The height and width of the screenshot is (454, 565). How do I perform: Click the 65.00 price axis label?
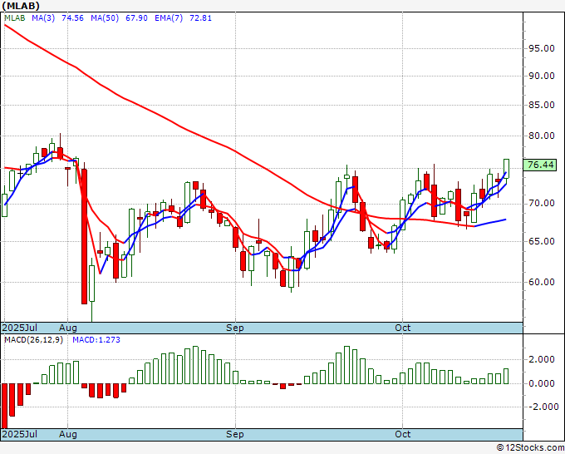(x=541, y=241)
